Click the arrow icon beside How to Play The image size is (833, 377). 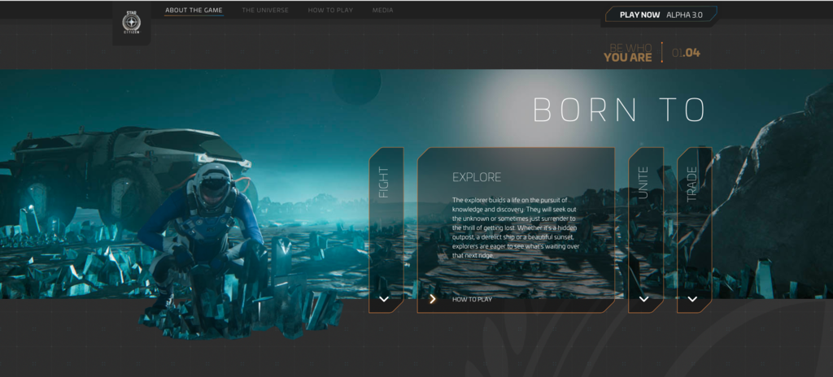(x=433, y=299)
